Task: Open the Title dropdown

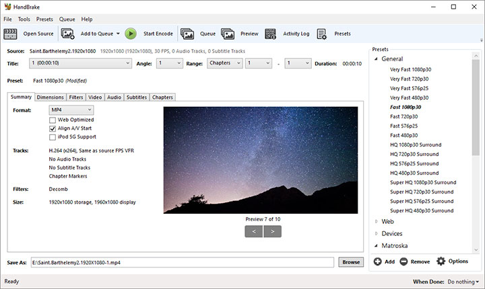Action: click(x=80, y=63)
